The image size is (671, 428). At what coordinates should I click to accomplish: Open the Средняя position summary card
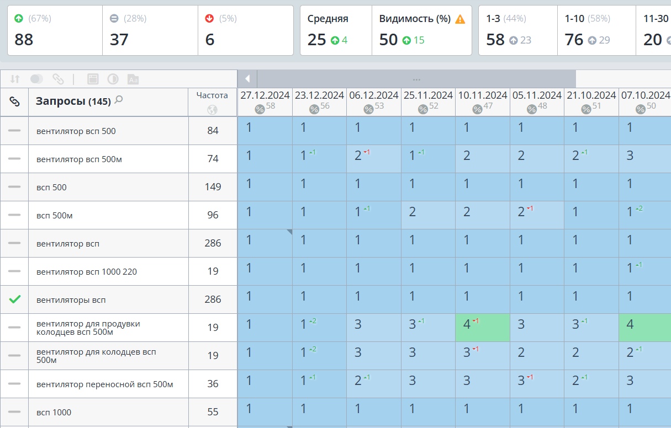(336, 30)
